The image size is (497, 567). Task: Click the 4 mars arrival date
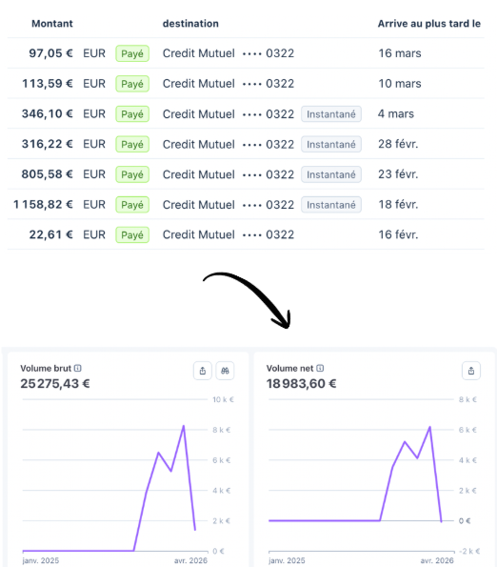coord(396,114)
